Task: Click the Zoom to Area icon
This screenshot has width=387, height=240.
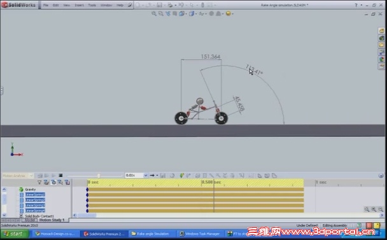Action: [x=161, y=13]
